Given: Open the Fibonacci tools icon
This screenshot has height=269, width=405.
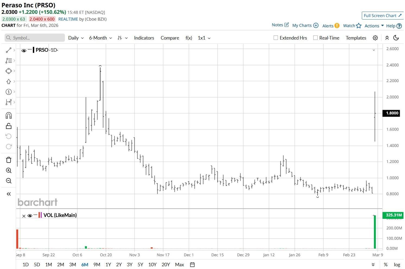Looking at the screenshot, I should click(x=9, y=61).
